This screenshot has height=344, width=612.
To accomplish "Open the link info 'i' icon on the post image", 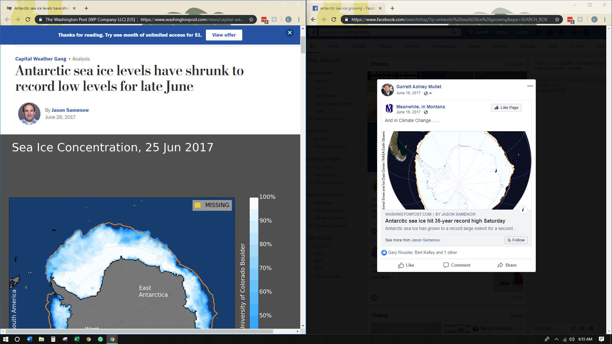I will pos(523,210).
